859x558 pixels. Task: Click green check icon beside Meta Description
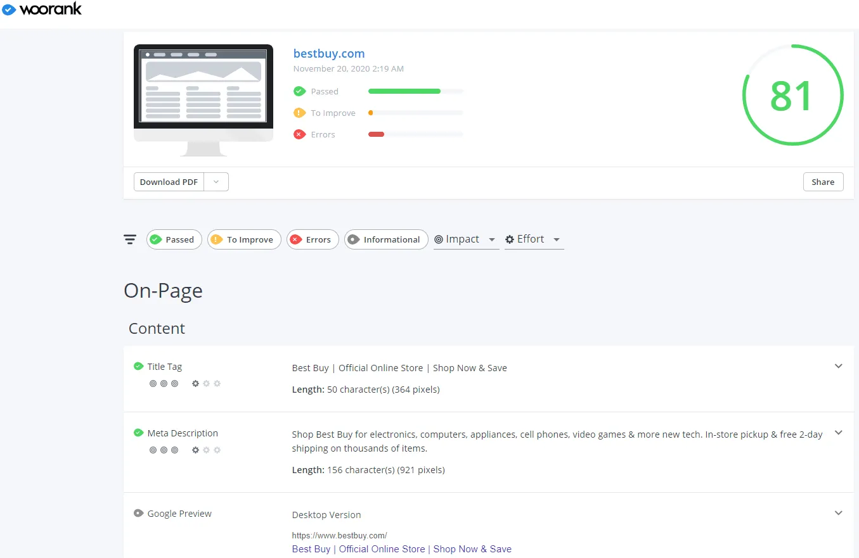point(138,433)
